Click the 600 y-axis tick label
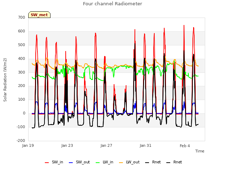 [22, 31]
